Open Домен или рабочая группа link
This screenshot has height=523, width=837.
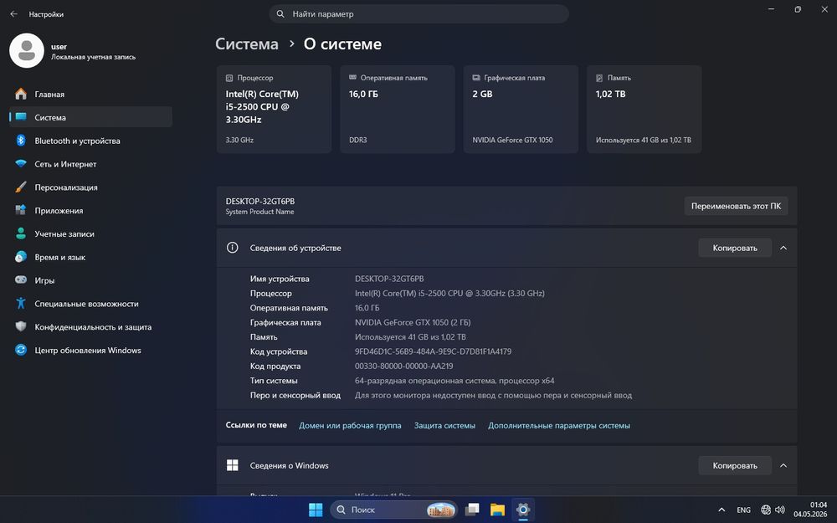350,425
